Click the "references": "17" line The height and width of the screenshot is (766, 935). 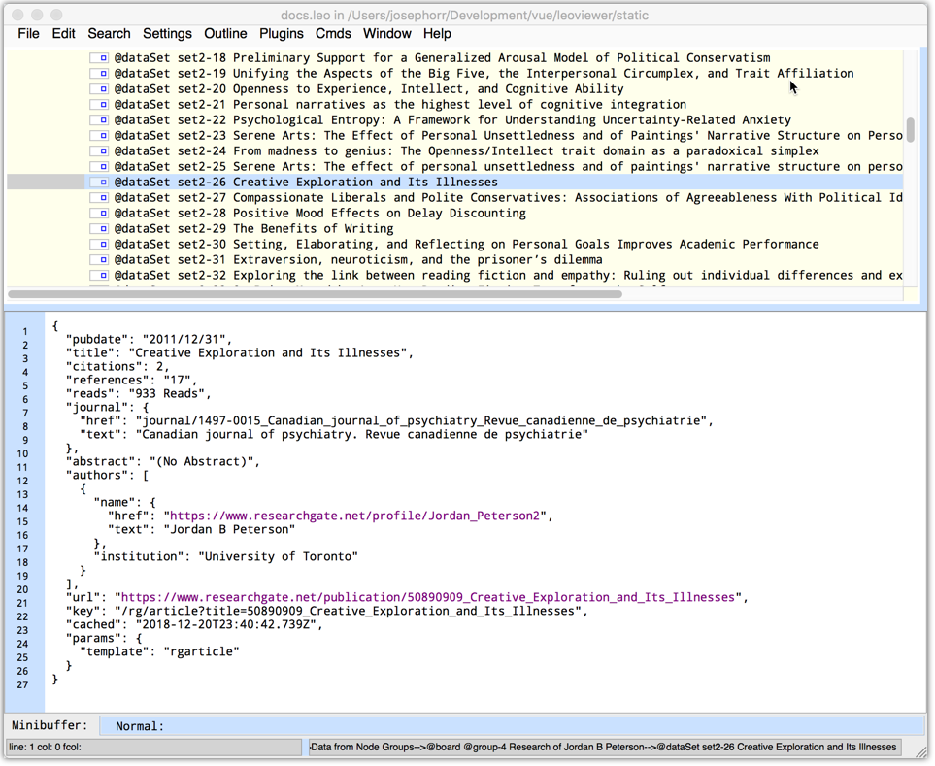(x=131, y=380)
